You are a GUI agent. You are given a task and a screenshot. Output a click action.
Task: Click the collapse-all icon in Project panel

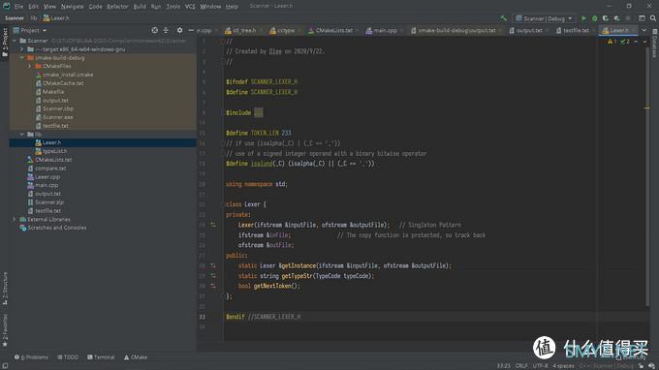pos(166,30)
